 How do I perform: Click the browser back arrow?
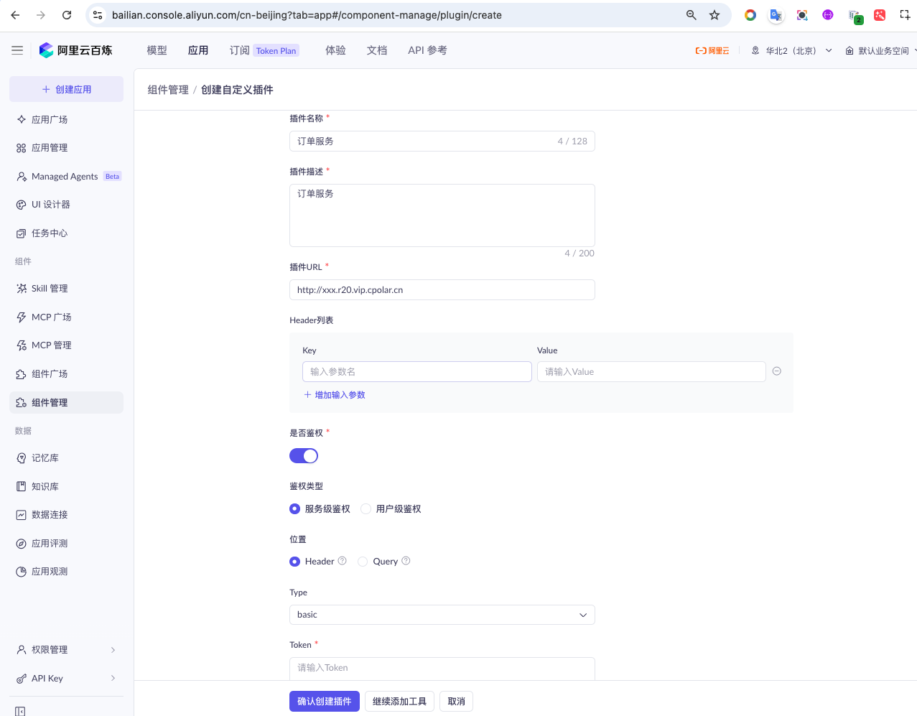15,15
